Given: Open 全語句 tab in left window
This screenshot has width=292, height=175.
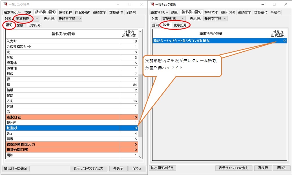Looking at the screenshot, I should [131, 12].
